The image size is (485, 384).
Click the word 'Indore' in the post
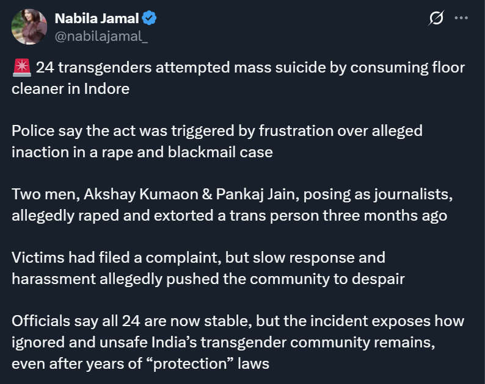coord(108,88)
